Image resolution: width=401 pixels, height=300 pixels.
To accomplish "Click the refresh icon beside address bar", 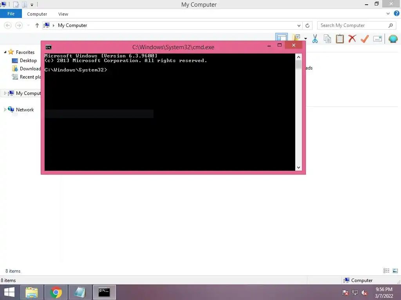I will tap(307, 25).
